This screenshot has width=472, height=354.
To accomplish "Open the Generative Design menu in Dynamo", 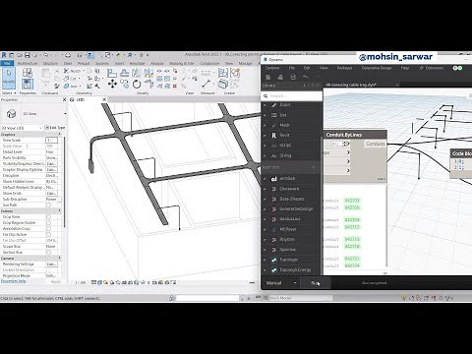I will pyautogui.click(x=377, y=68).
